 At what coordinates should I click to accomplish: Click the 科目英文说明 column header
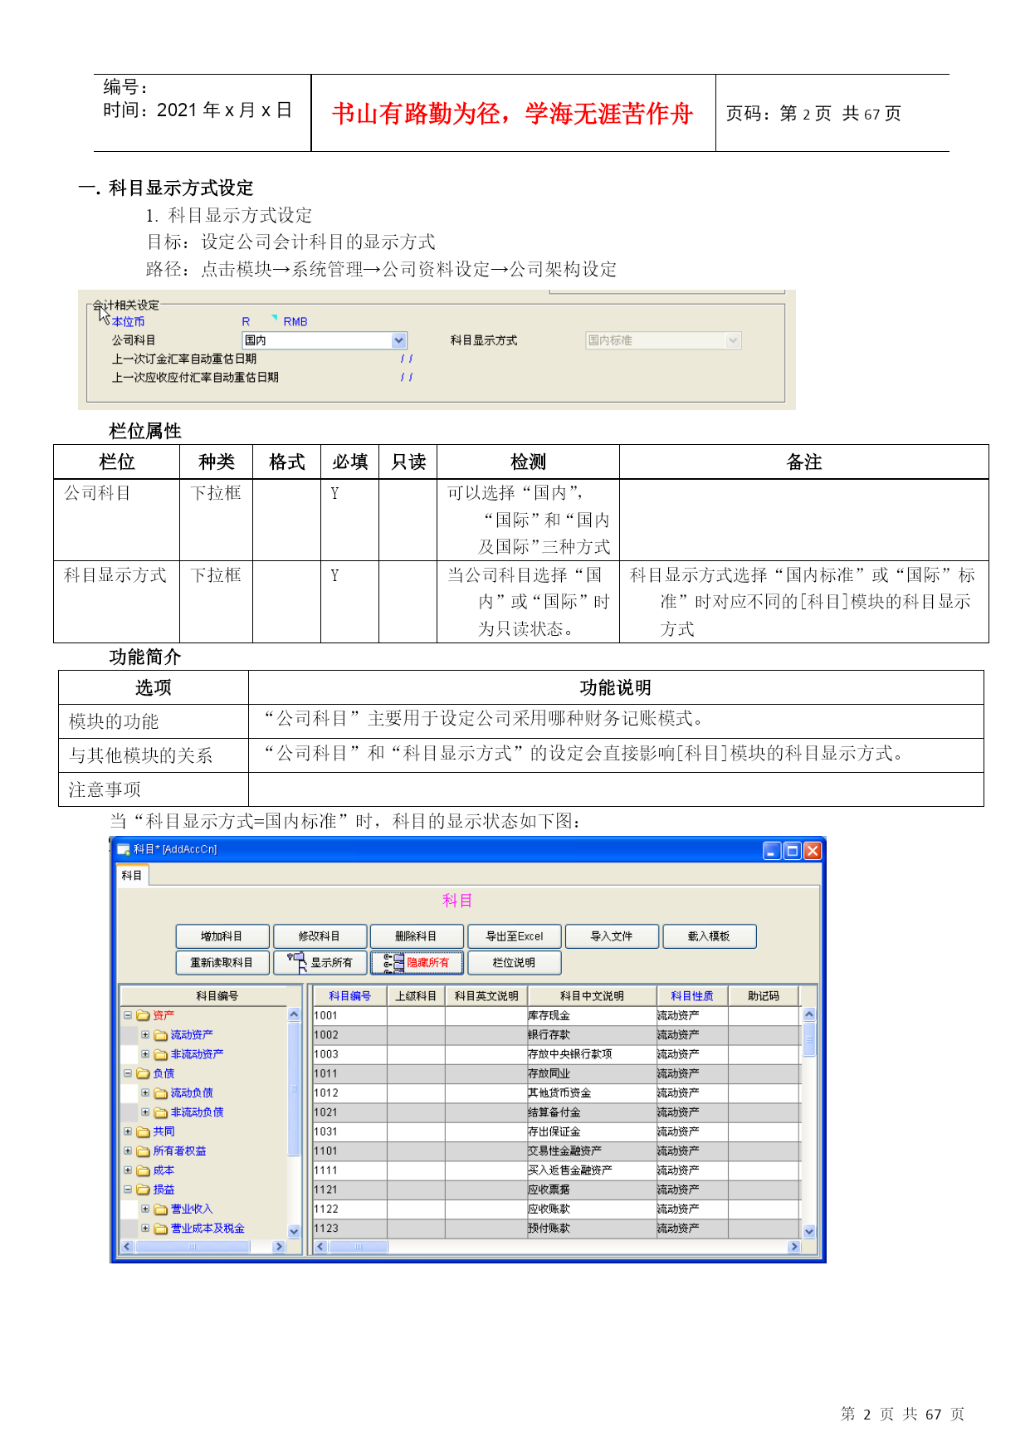click(486, 996)
